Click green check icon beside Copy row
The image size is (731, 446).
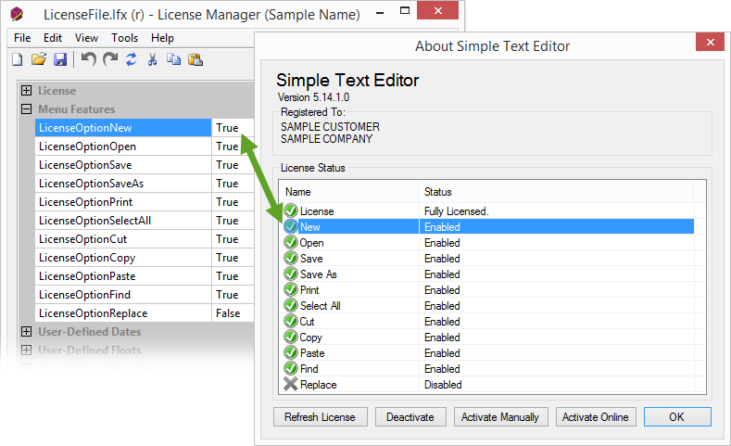291,337
